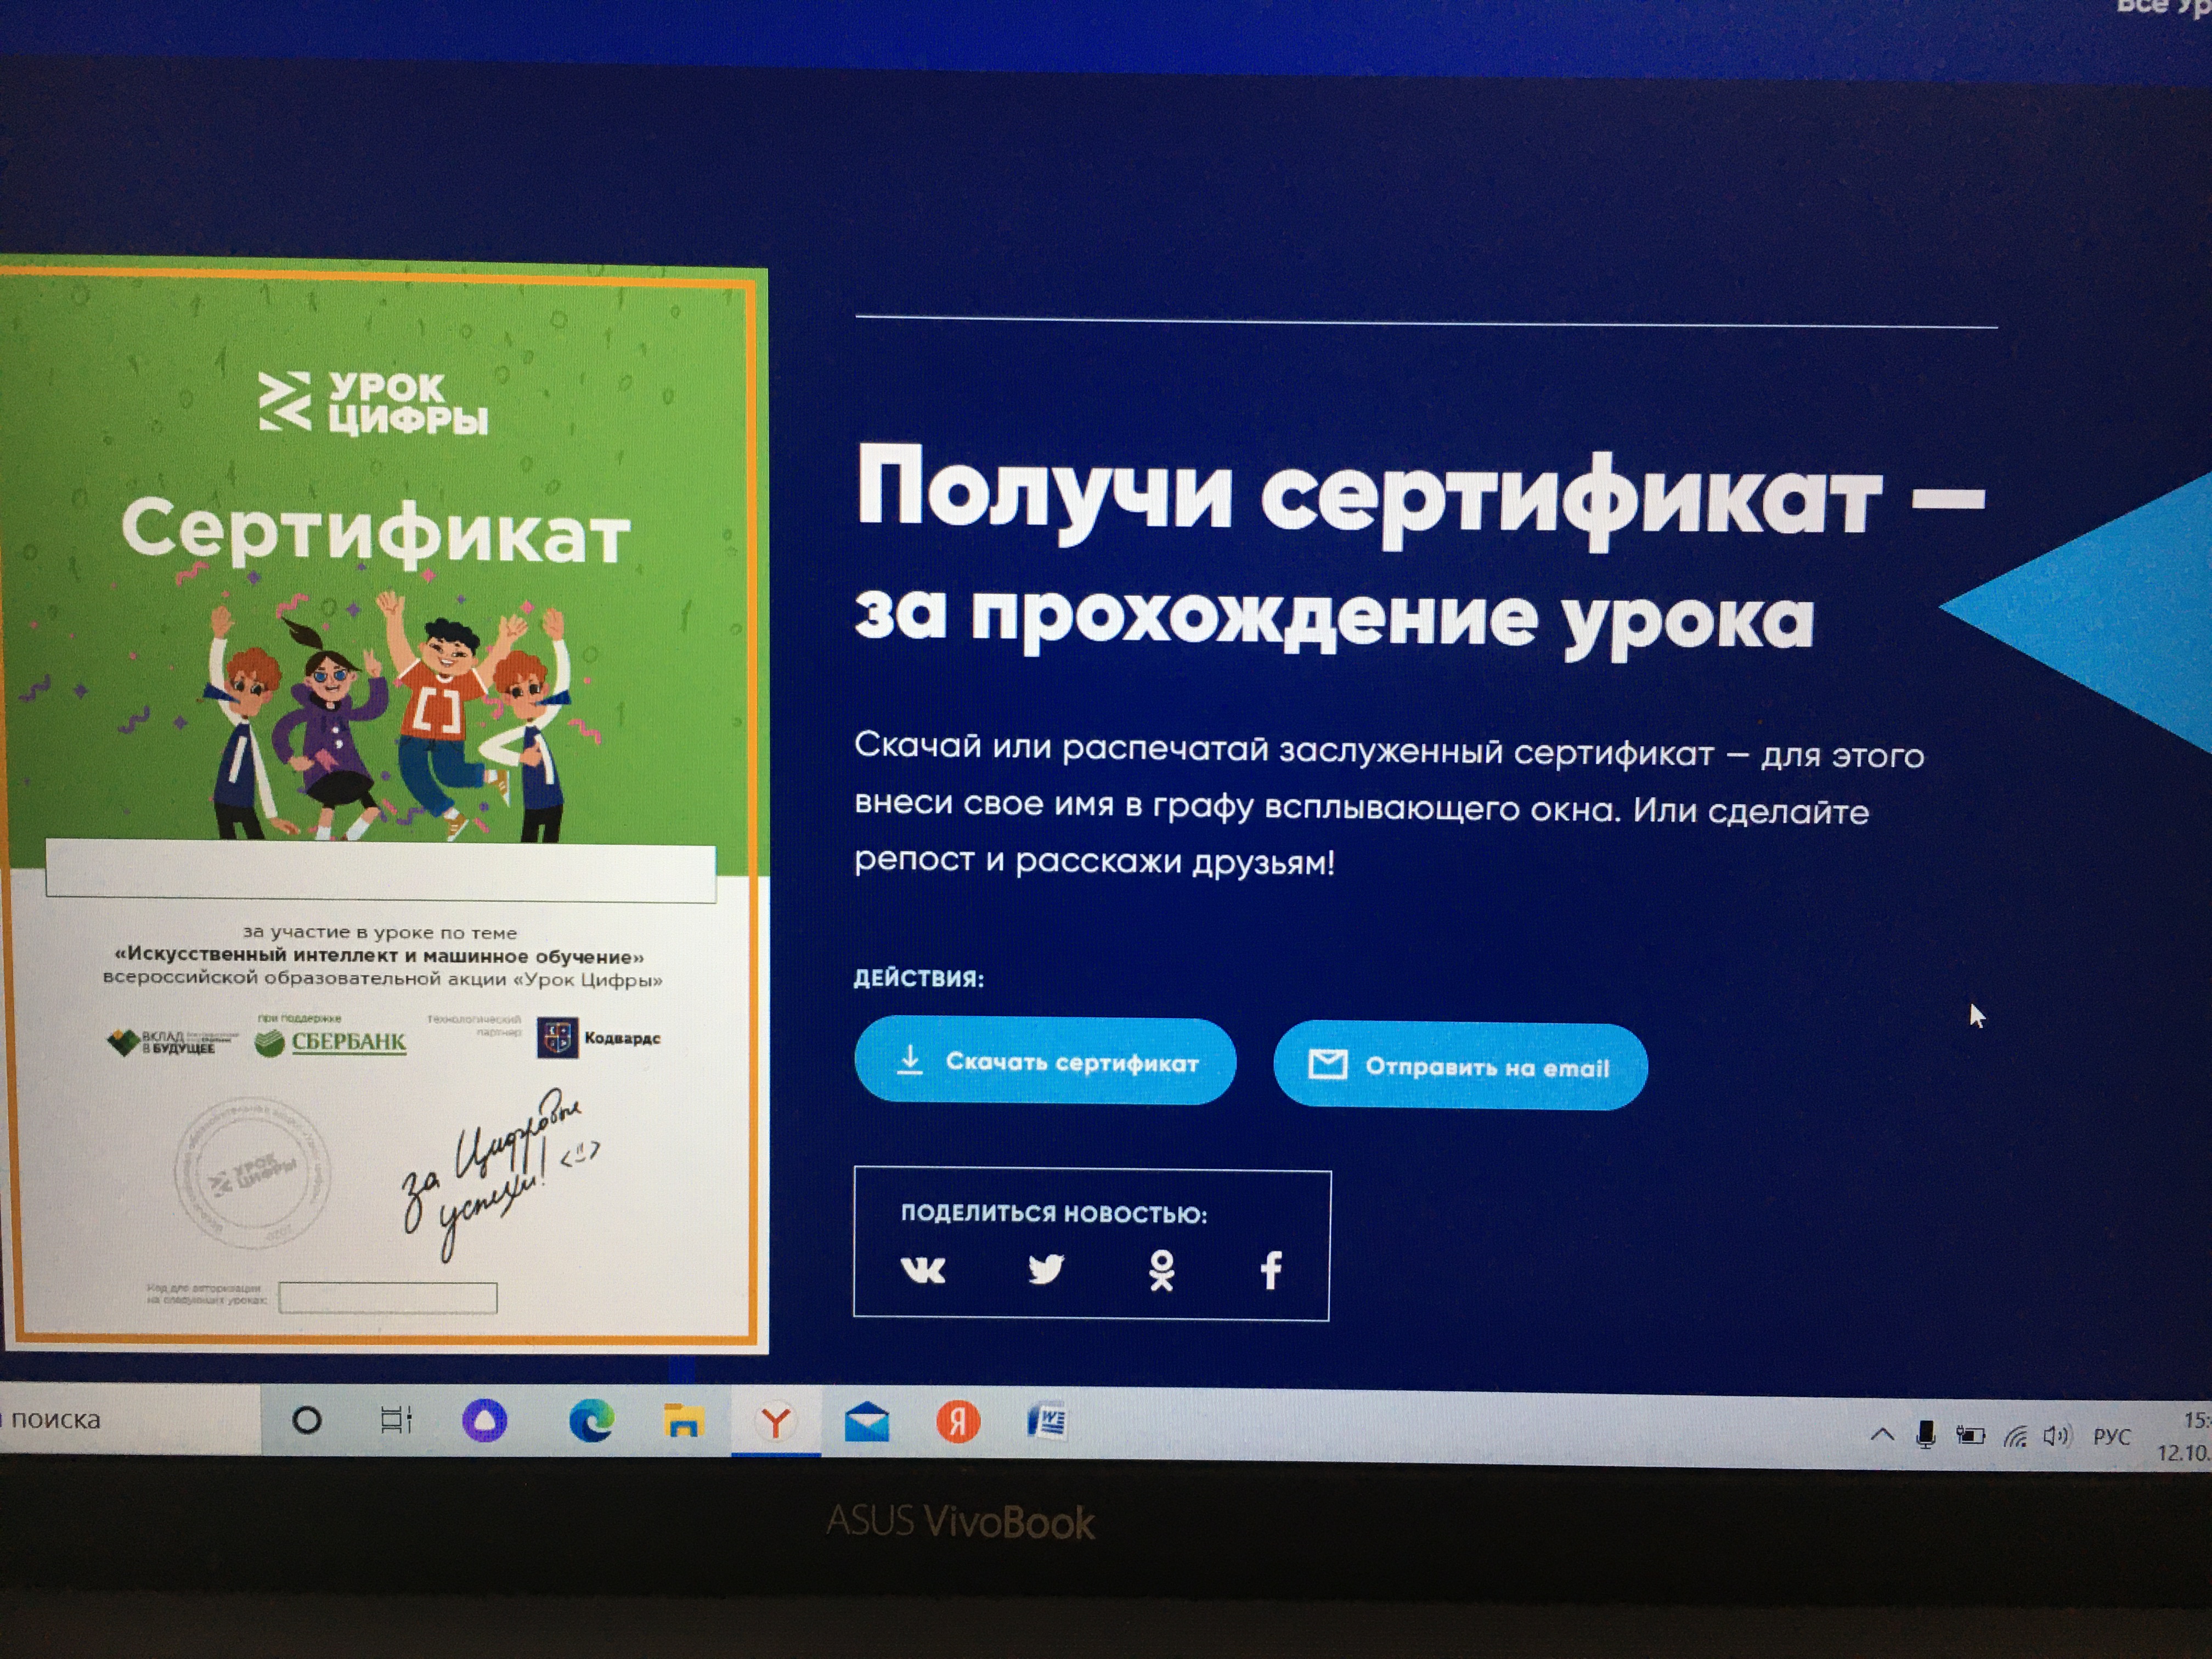2212x1659 pixels.
Task: Click the taskbar clock and date
Action: point(2184,1436)
